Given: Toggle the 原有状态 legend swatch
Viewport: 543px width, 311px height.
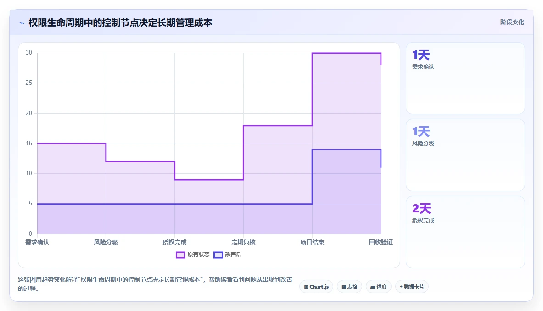Looking at the screenshot, I should [x=180, y=255].
